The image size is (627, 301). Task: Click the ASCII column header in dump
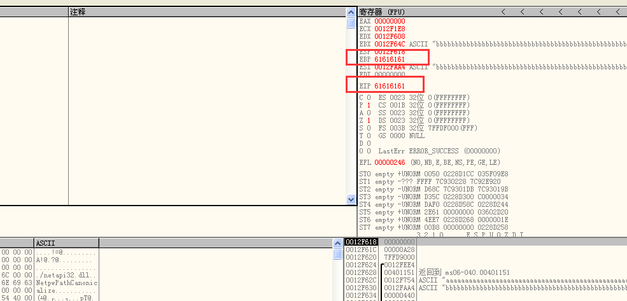46,242
